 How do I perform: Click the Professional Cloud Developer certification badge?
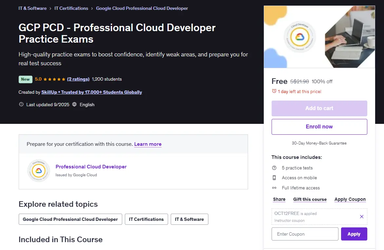point(39,171)
